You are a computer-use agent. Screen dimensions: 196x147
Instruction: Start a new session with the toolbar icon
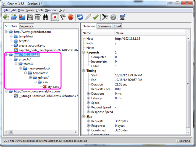6,17
